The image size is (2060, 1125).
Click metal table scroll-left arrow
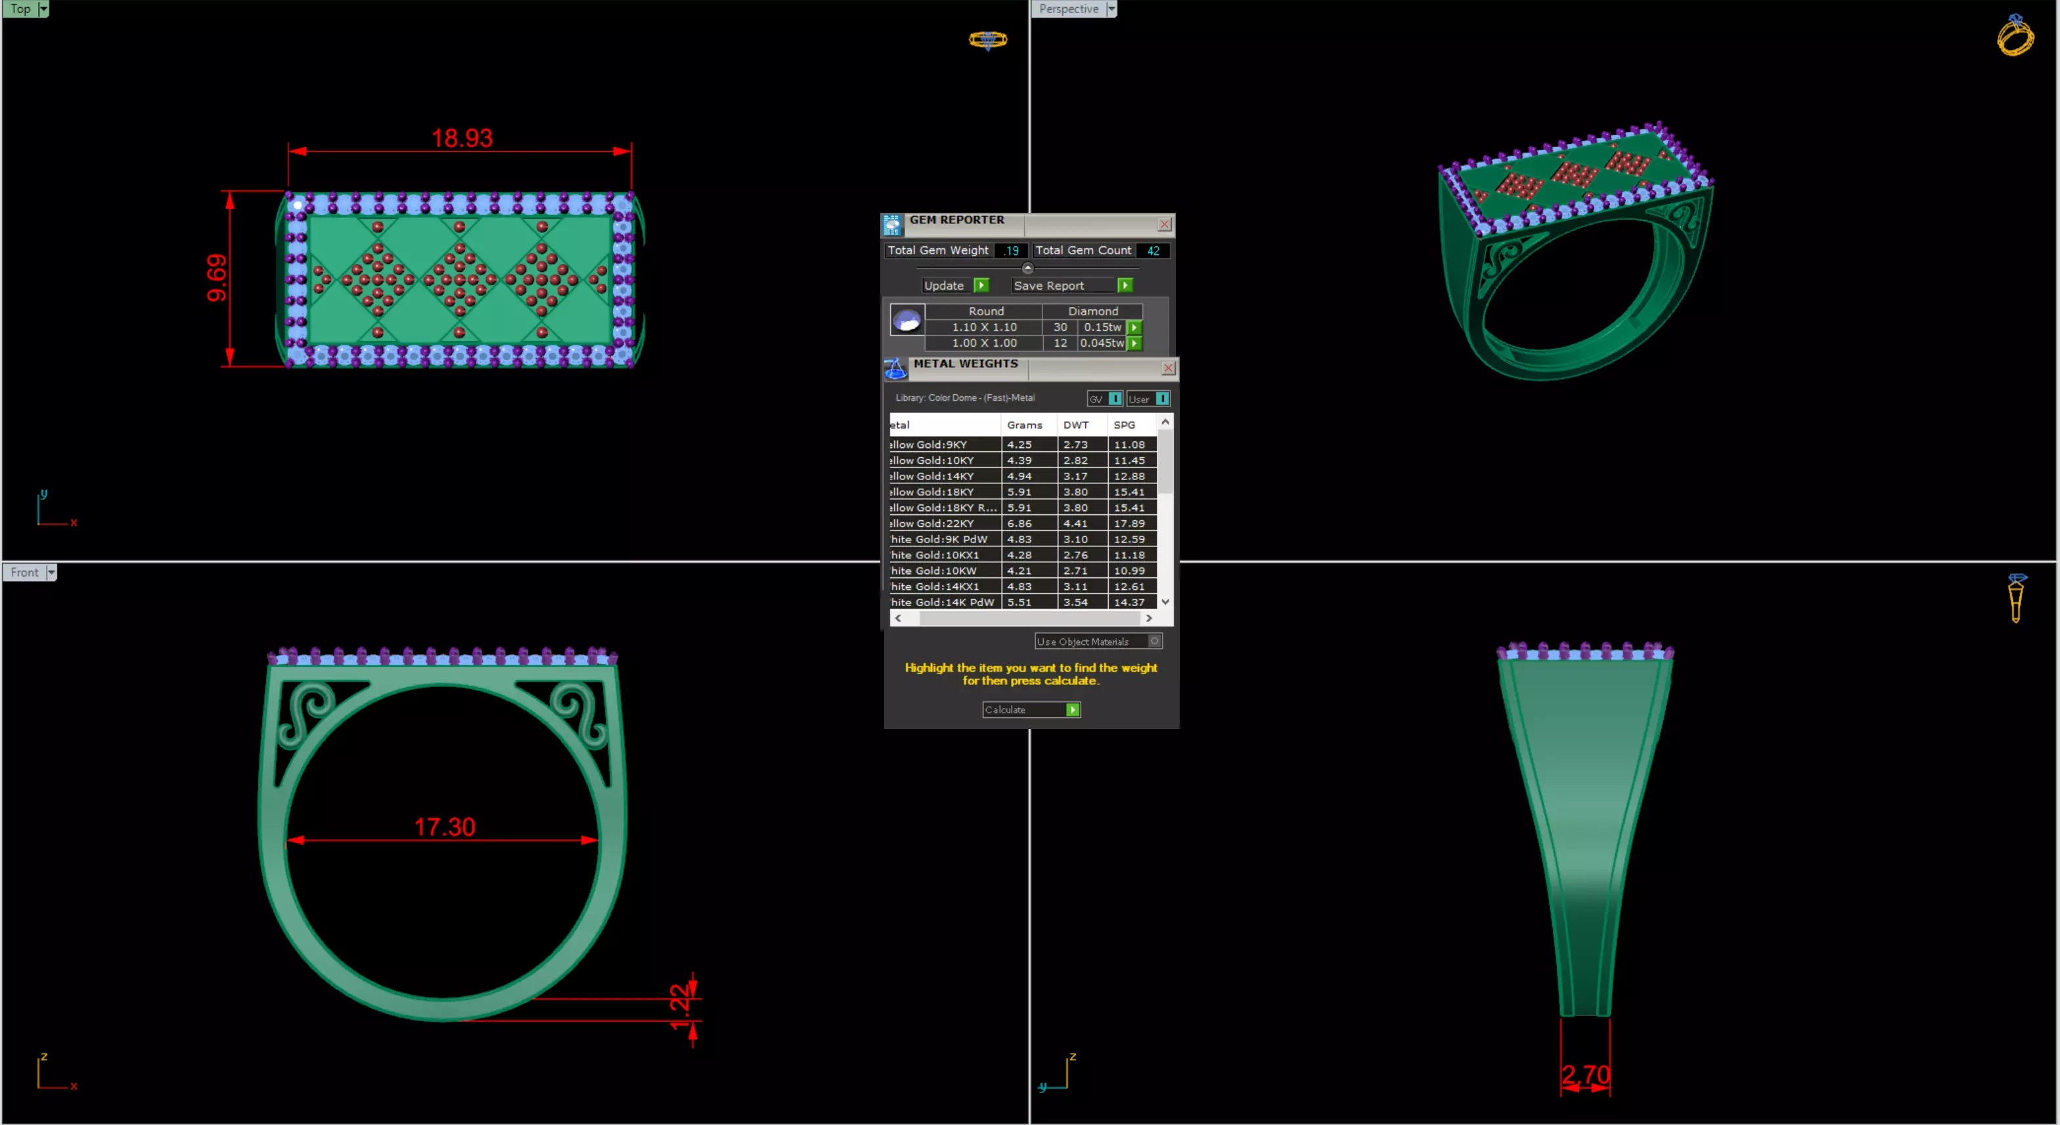[898, 618]
